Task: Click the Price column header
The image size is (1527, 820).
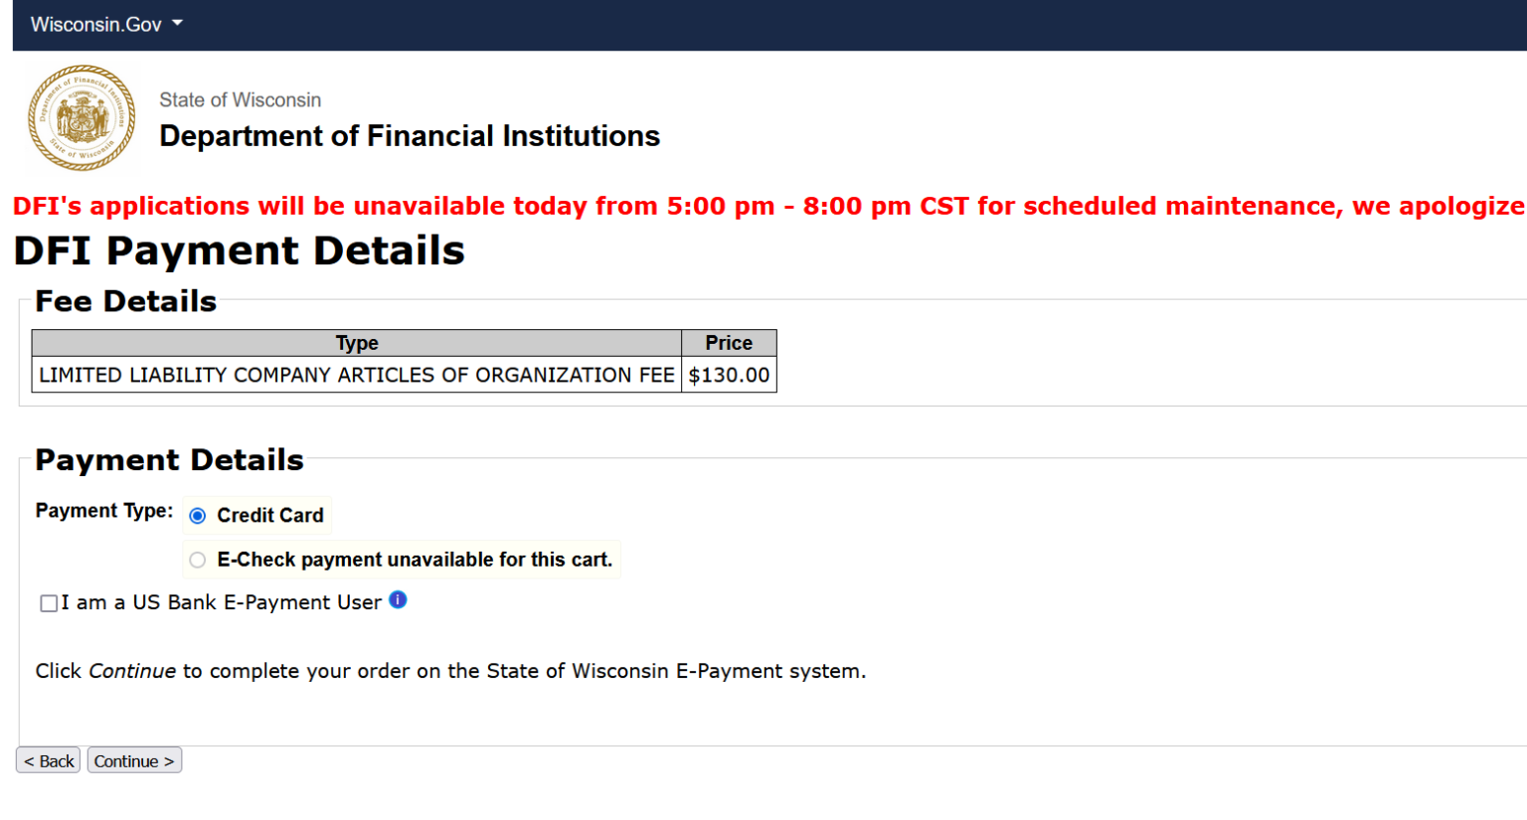Action: point(729,343)
